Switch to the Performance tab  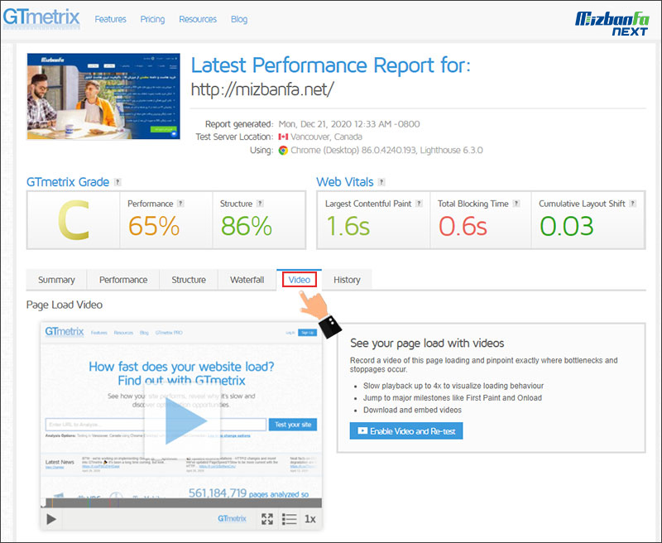pyautogui.click(x=123, y=280)
